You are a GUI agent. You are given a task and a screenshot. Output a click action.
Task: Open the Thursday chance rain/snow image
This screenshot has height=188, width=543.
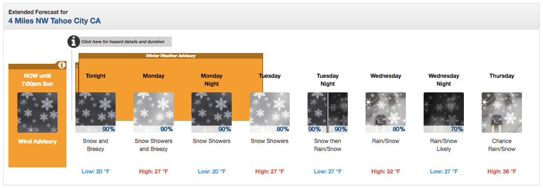(502, 113)
